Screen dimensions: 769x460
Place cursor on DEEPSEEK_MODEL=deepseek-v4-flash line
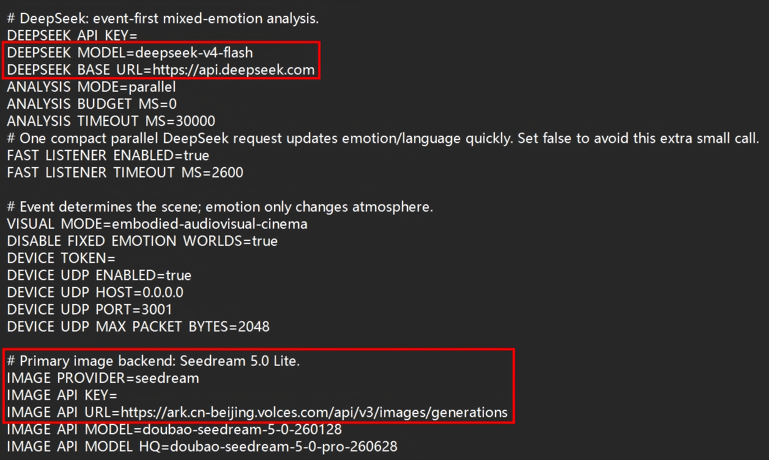[130, 53]
